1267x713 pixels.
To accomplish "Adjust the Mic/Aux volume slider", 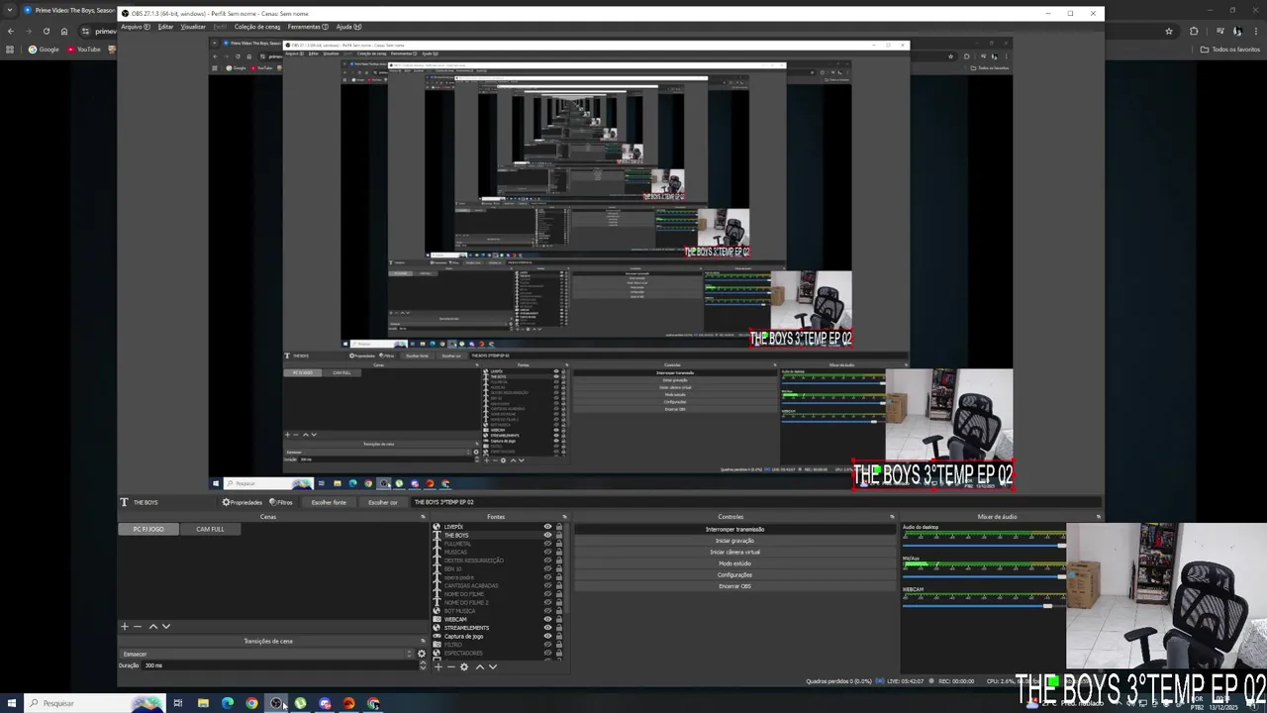I will click(x=985, y=575).
